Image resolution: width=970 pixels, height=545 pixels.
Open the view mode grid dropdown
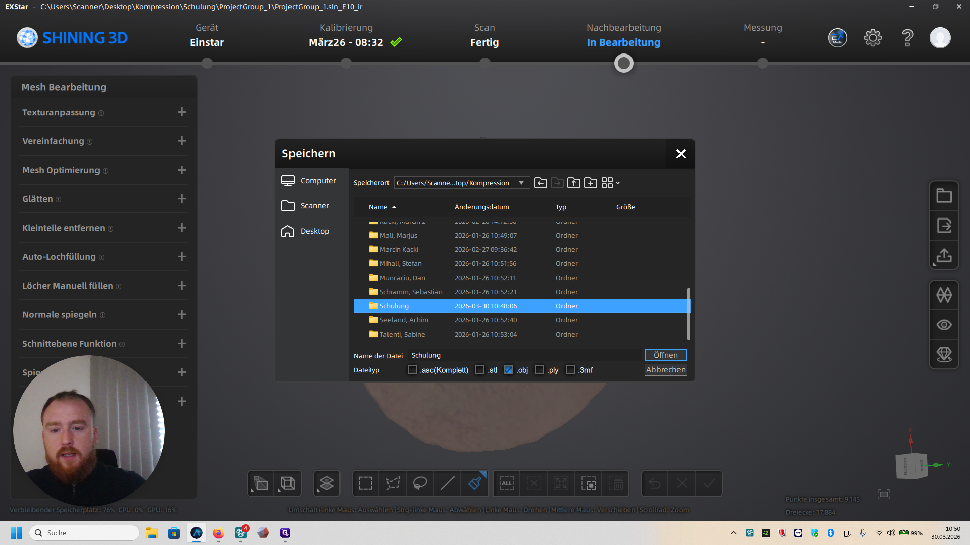[x=610, y=183]
